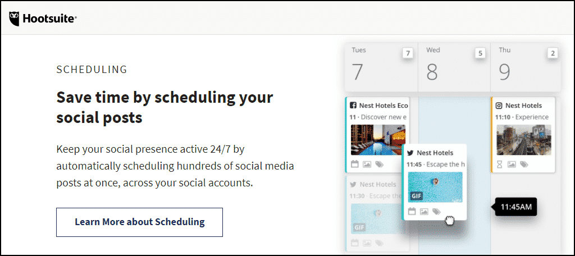Click the post count badge on Tuesday
This screenshot has width=575, height=256.
tap(408, 53)
